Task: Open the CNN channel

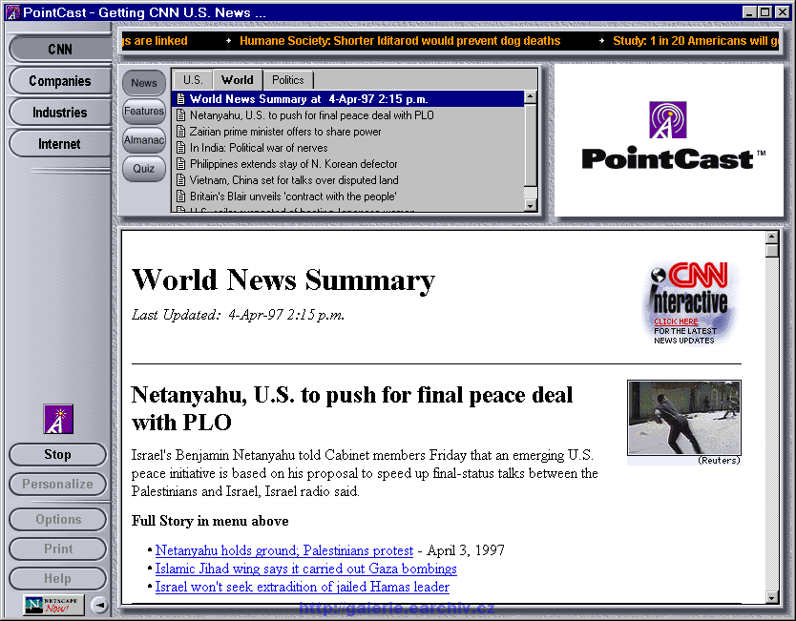Action: [x=60, y=50]
